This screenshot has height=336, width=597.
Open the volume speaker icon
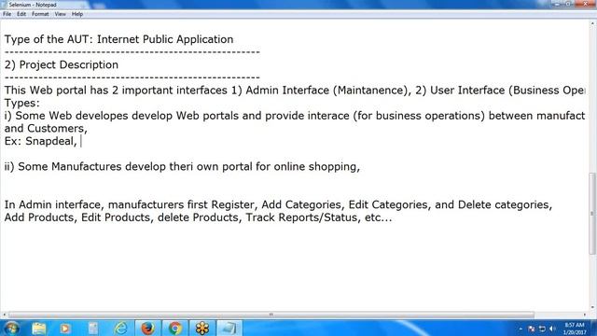pyautogui.click(x=552, y=329)
